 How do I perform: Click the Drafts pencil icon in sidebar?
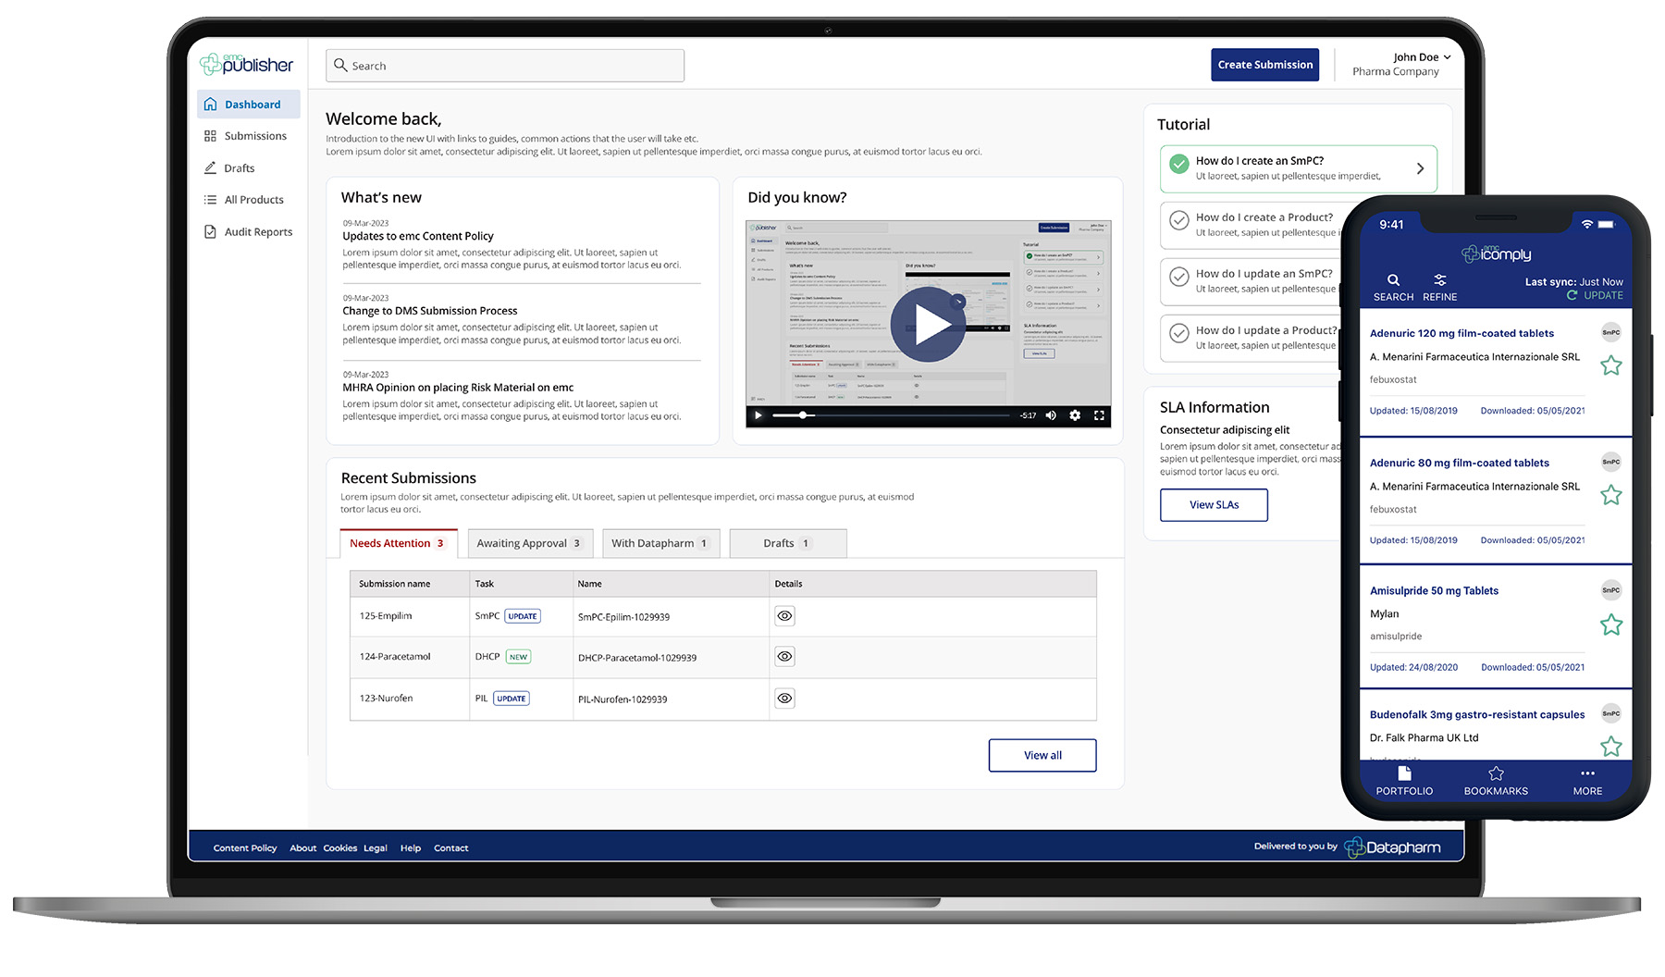[x=210, y=168]
